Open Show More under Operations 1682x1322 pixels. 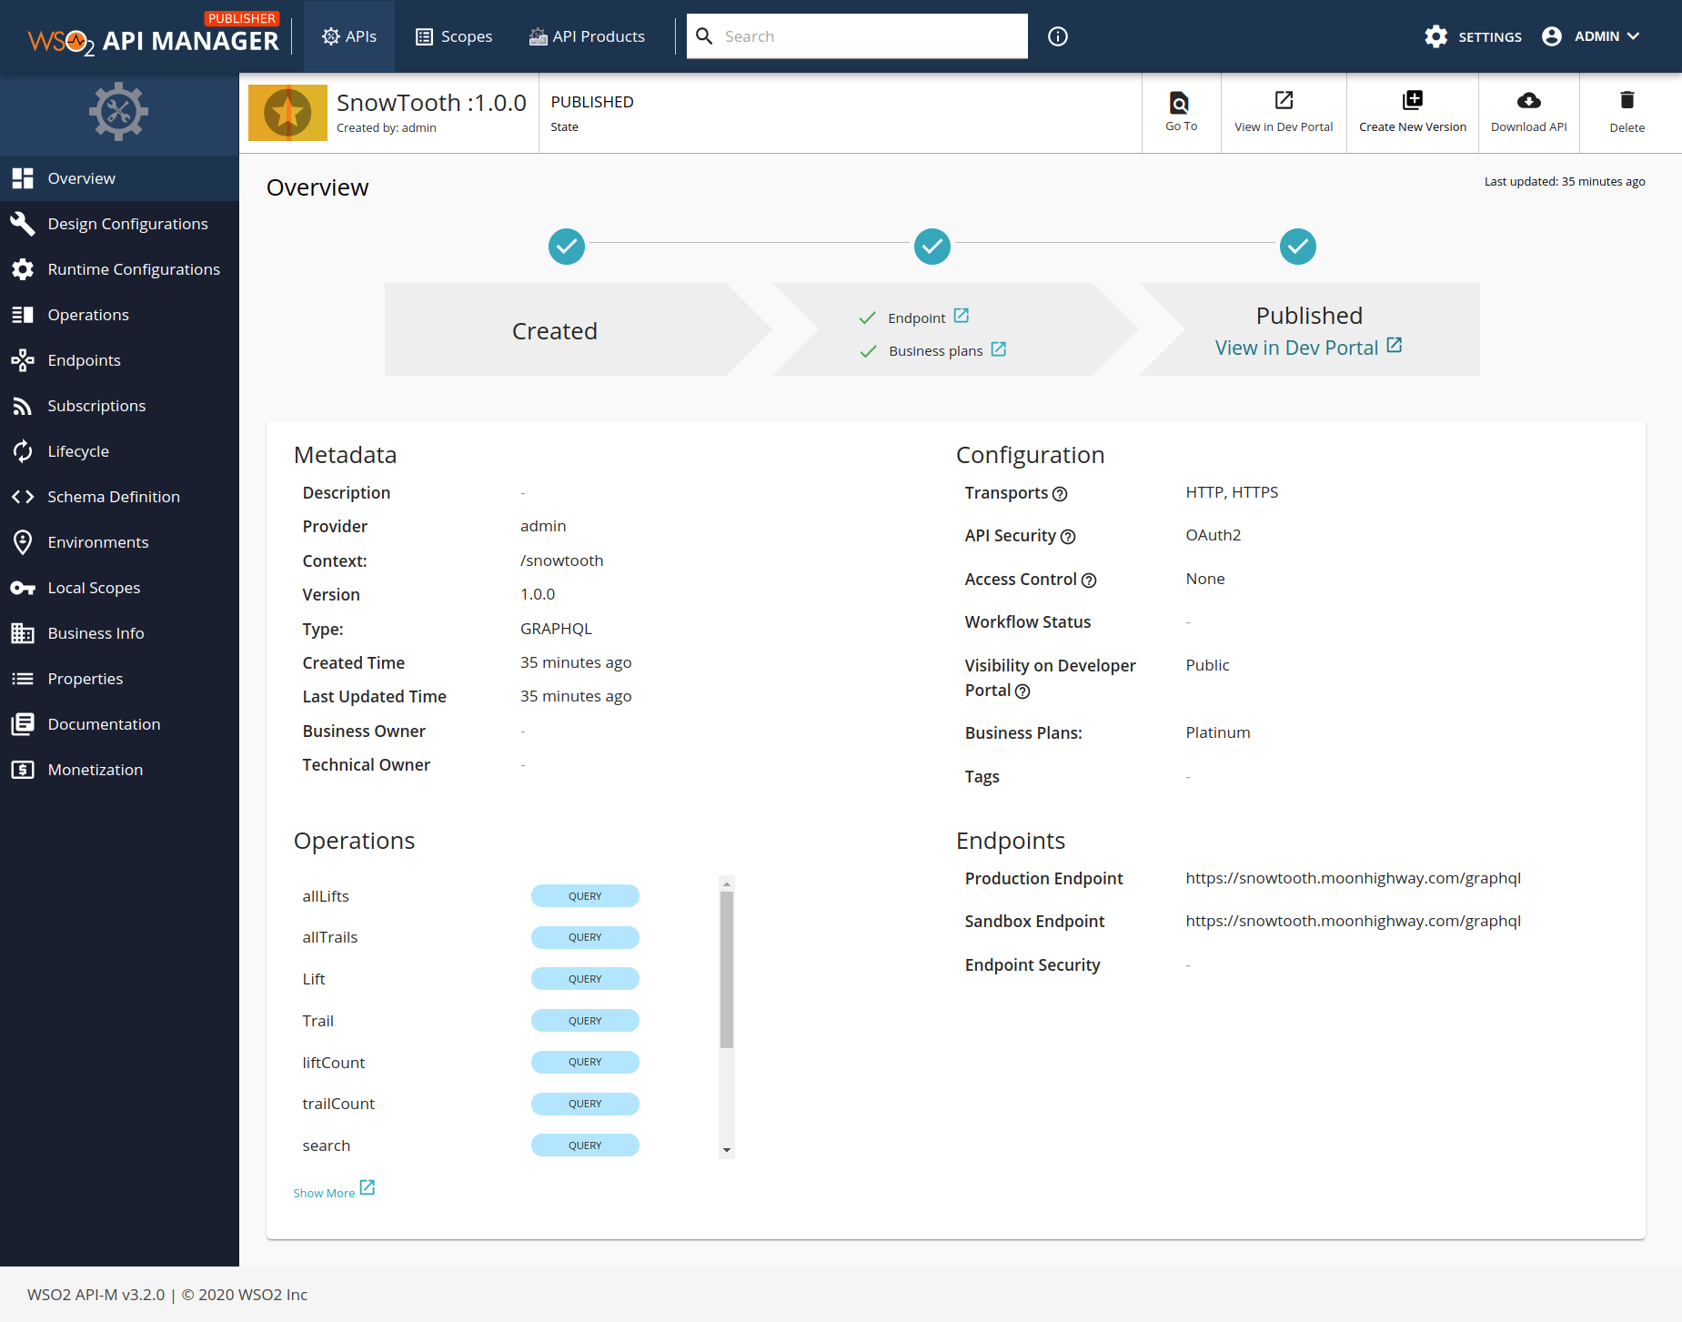(x=324, y=1192)
